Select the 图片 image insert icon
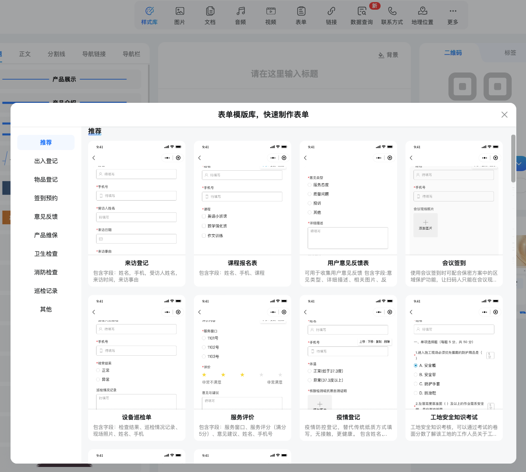The width and height of the screenshot is (526, 472). tap(180, 16)
